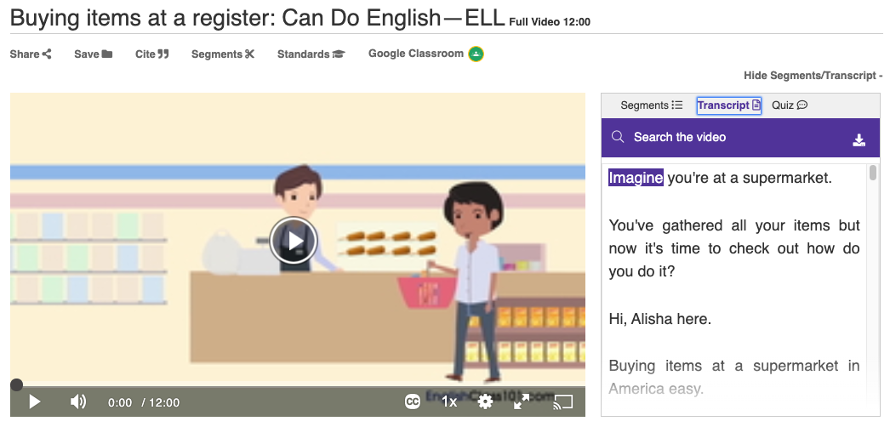Share the video via Share link
Screen dimensions: 890x427
pos(31,54)
